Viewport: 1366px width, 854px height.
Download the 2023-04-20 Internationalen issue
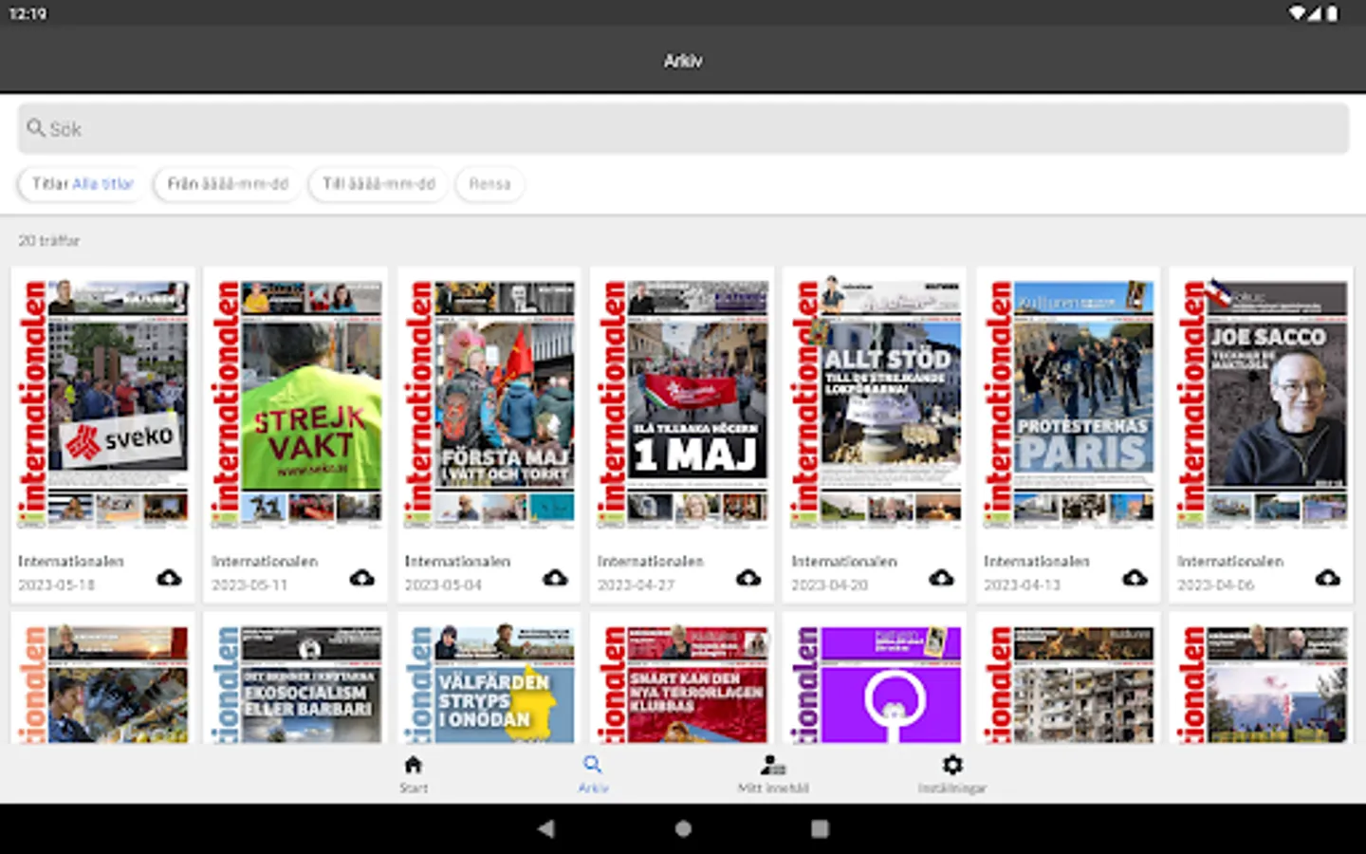tap(941, 578)
